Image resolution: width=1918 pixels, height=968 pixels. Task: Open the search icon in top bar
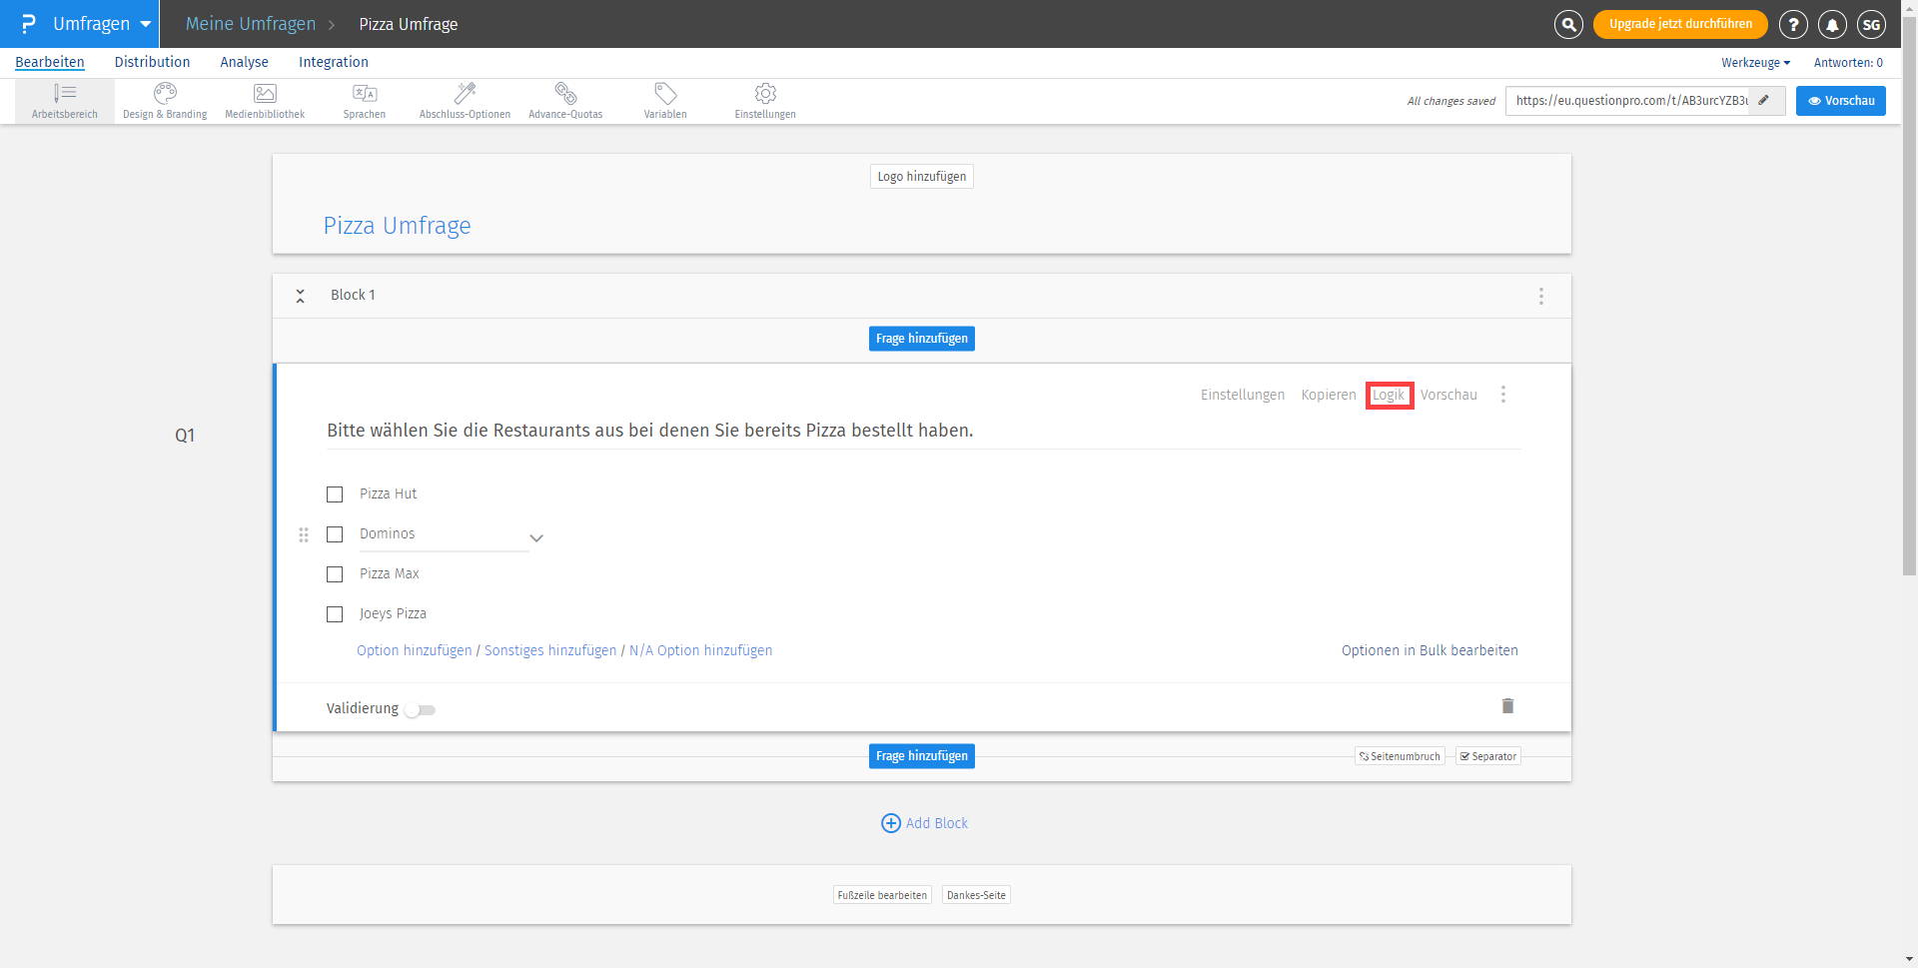(1567, 24)
